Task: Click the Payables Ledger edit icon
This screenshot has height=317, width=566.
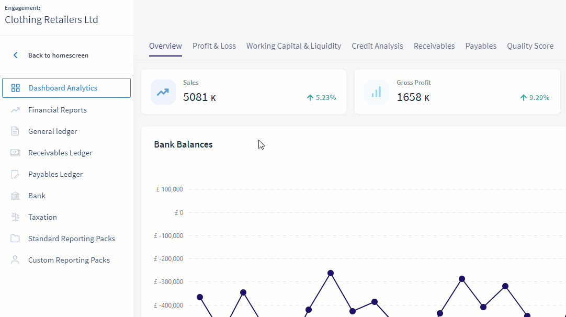Action: click(x=15, y=174)
